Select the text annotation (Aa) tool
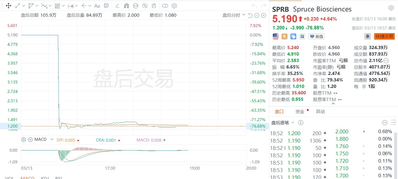This screenshot has height=179, width=398. click(x=97, y=6)
